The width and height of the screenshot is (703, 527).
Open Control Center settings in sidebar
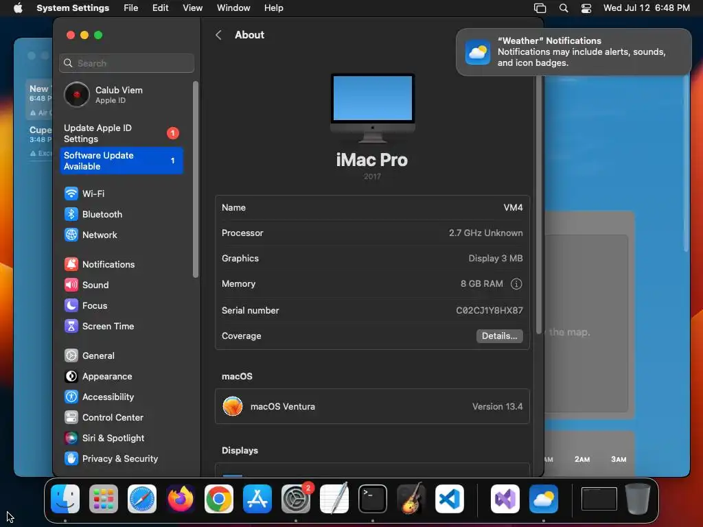(121, 418)
